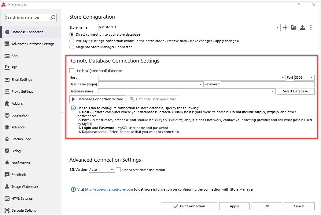321x215 pixels.
Task: Toggle Use Server Name Indication checkbox
Action: tap(118, 170)
